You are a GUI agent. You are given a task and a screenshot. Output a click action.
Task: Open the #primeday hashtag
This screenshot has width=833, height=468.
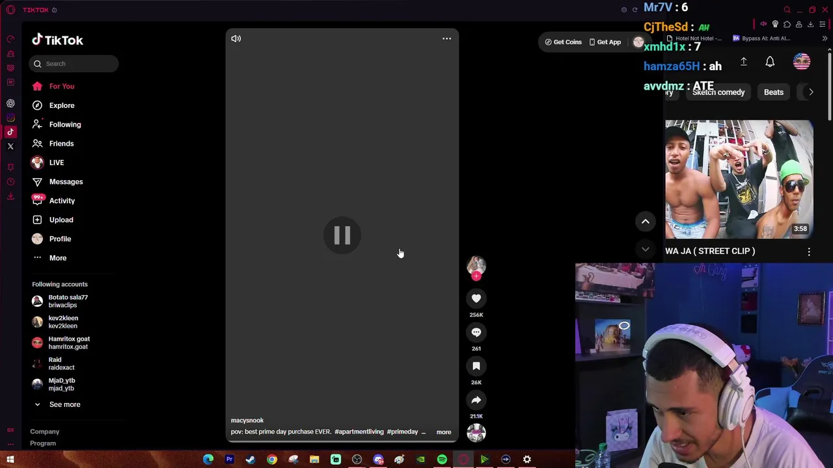402,432
